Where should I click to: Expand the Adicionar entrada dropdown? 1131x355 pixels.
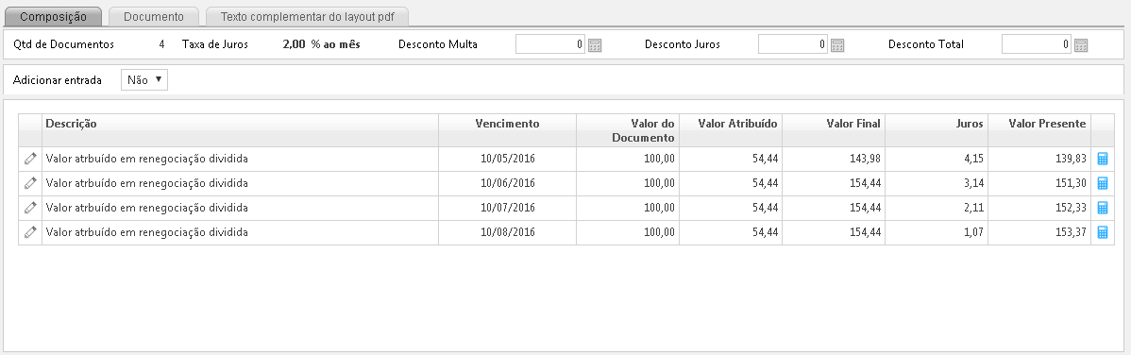click(144, 80)
